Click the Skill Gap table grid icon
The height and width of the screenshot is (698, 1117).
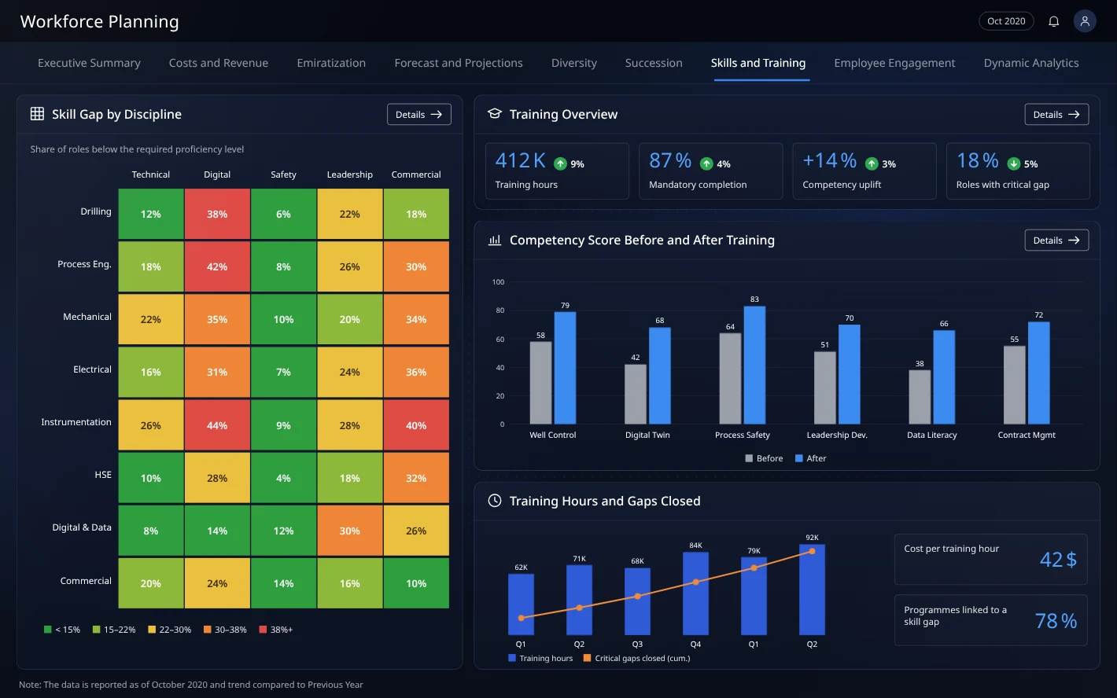(x=37, y=114)
